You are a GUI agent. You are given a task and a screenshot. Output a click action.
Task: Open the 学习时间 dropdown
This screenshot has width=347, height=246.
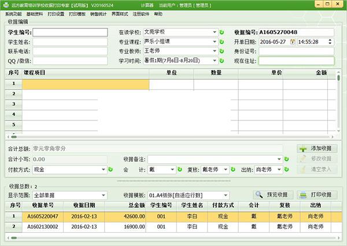pos(215,61)
